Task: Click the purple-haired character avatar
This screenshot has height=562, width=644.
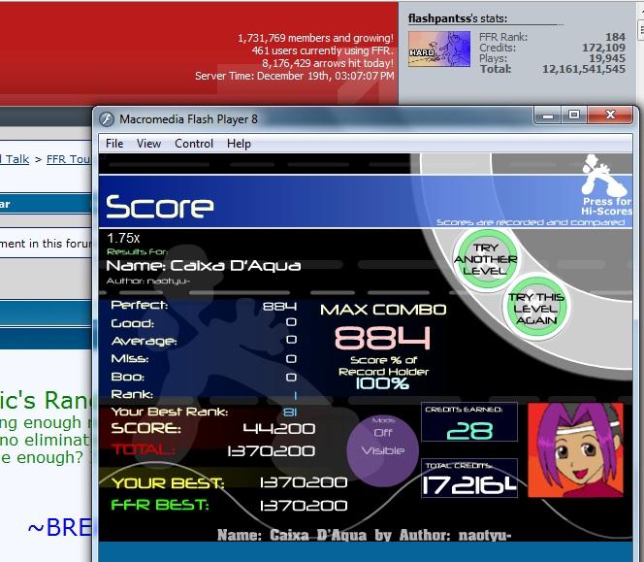Action: (x=575, y=449)
